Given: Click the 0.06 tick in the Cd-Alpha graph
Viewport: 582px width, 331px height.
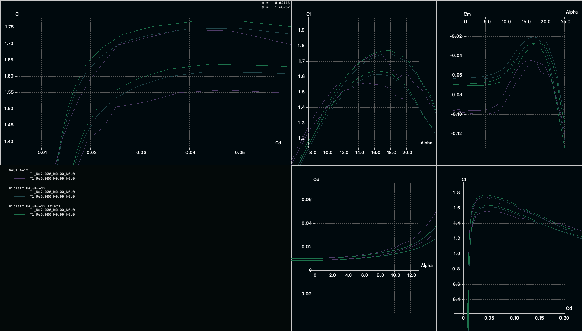Looking at the screenshot, I should click(x=306, y=200).
